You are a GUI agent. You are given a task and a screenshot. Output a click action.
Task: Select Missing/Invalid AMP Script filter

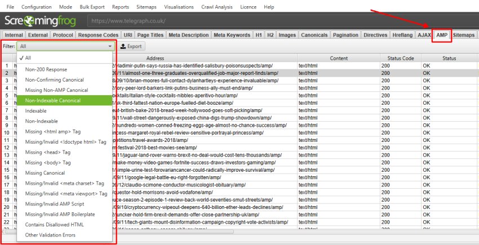(x=64, y=204)
